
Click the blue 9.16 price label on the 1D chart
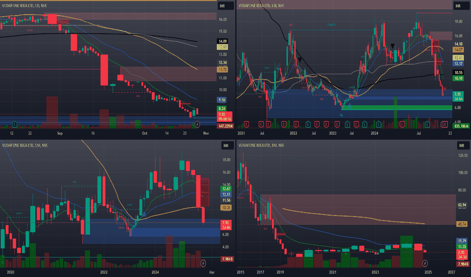(222, 100)
